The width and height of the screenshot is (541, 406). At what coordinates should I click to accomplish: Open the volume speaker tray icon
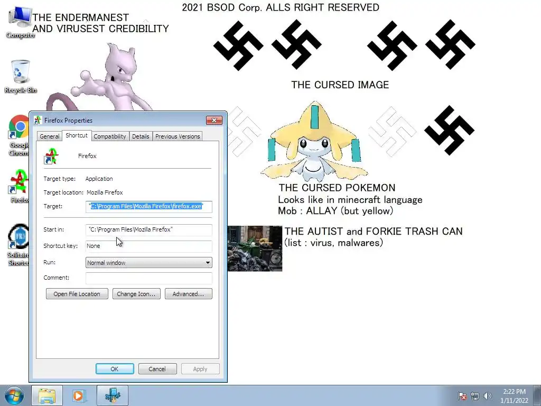(488, 396)
